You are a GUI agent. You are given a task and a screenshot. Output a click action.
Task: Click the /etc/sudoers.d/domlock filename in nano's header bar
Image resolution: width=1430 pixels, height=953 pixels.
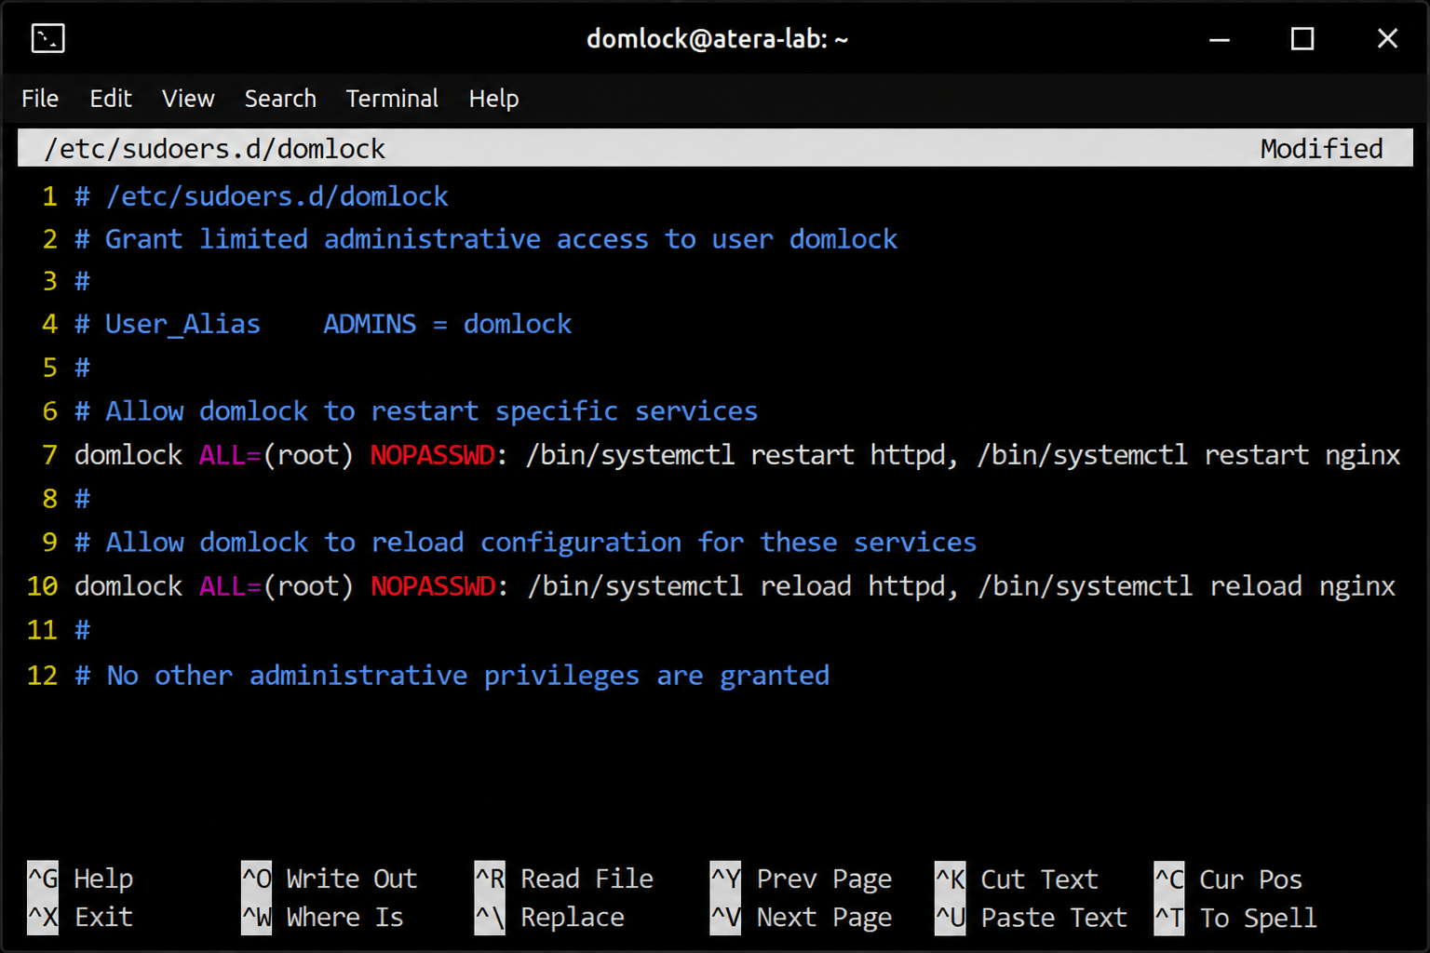(215, 149)
